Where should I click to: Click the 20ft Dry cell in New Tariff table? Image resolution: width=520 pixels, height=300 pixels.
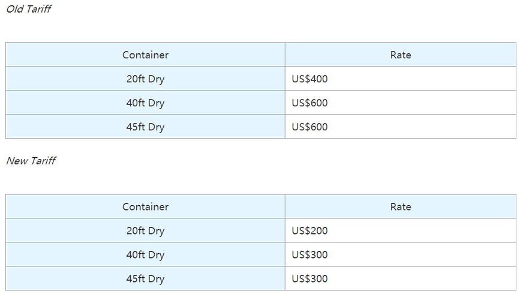click(x=145, y=230)
